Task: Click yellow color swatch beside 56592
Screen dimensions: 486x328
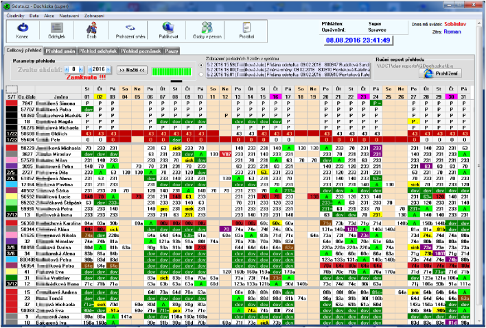Action: (12, 197)
